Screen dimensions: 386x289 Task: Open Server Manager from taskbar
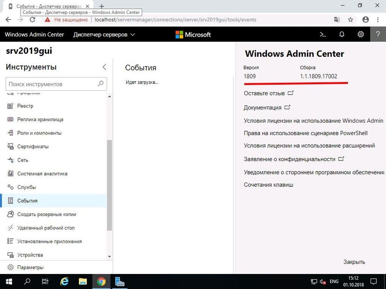pyautogui.click(x=120, y=282)
